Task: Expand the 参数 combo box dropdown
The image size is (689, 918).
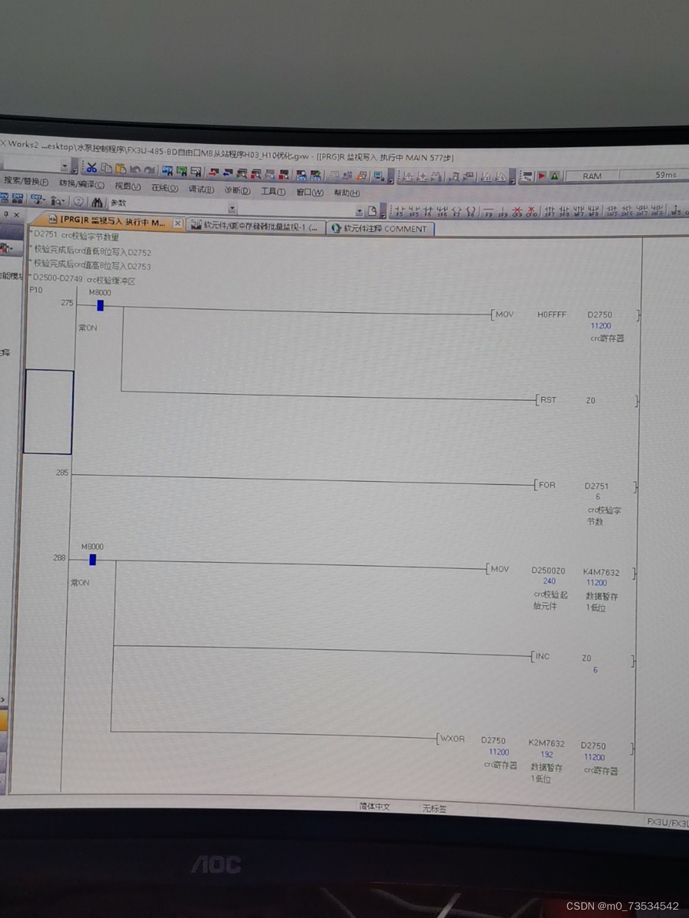Action: pos(232,208)
